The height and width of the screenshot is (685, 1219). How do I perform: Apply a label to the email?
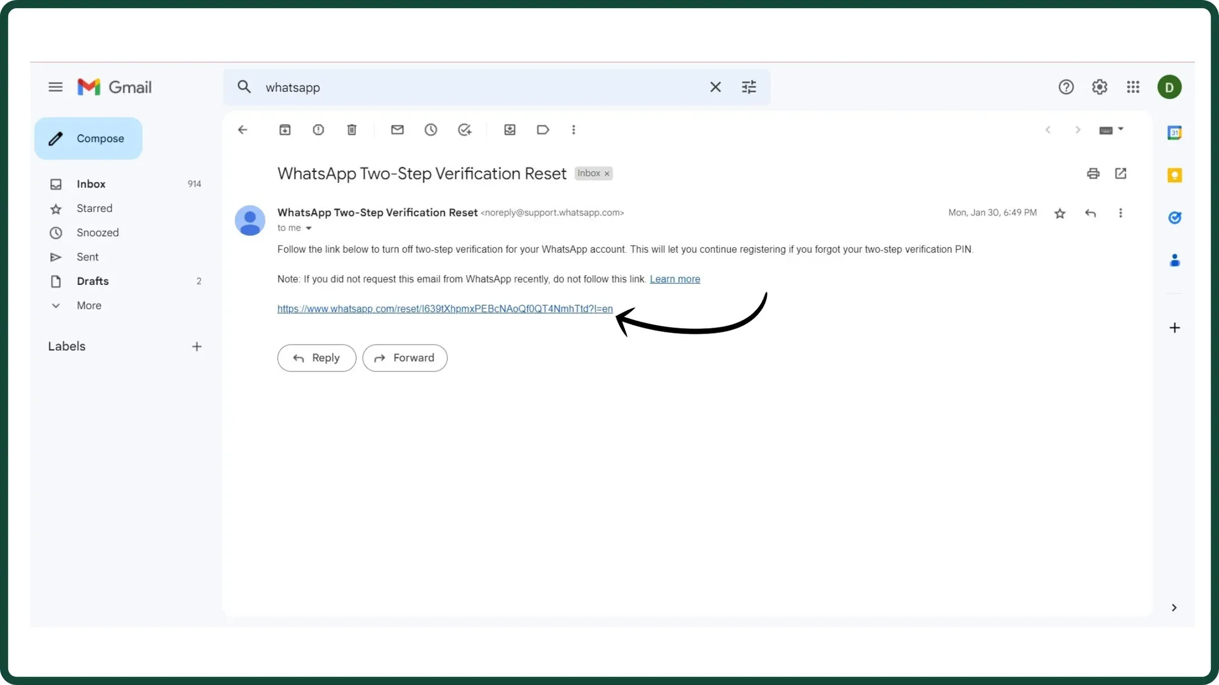coord(542,130)
